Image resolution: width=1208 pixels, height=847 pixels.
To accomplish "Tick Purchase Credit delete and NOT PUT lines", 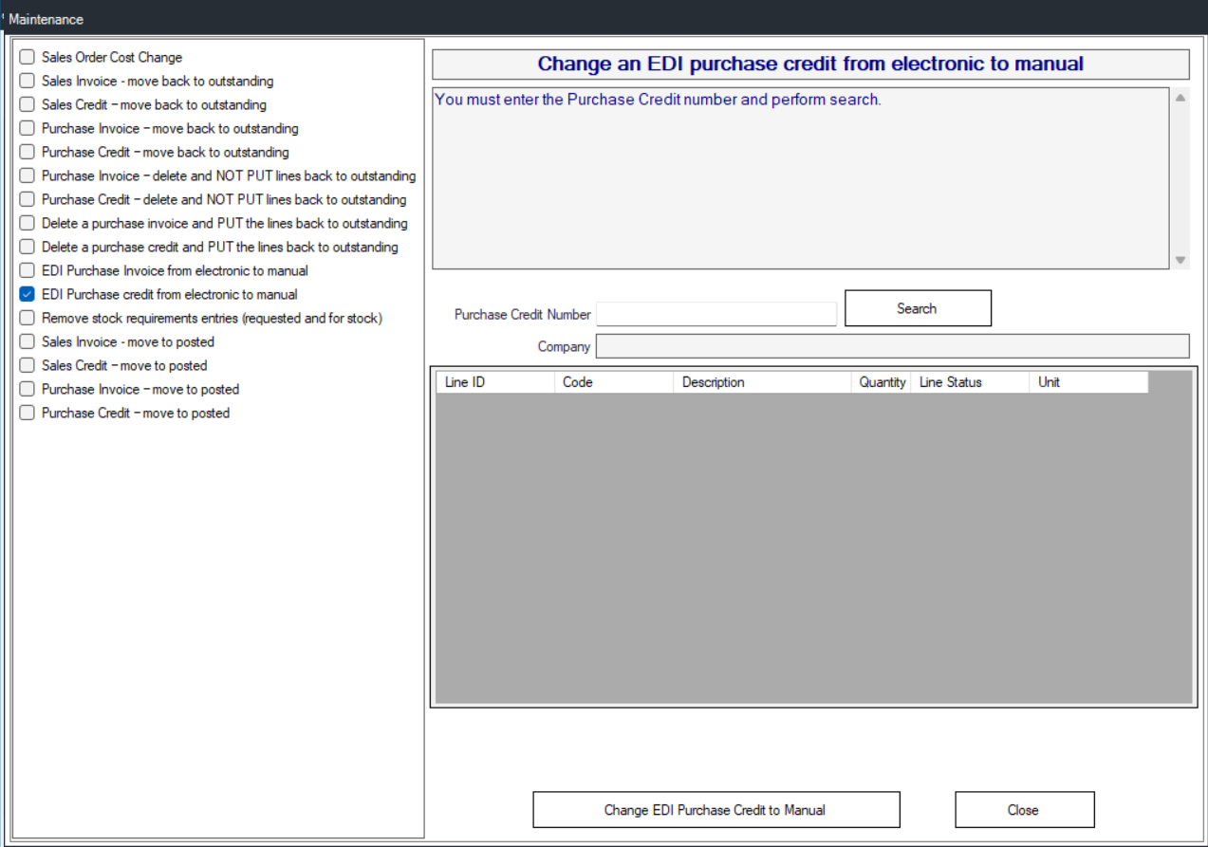I will click(27, 199).
